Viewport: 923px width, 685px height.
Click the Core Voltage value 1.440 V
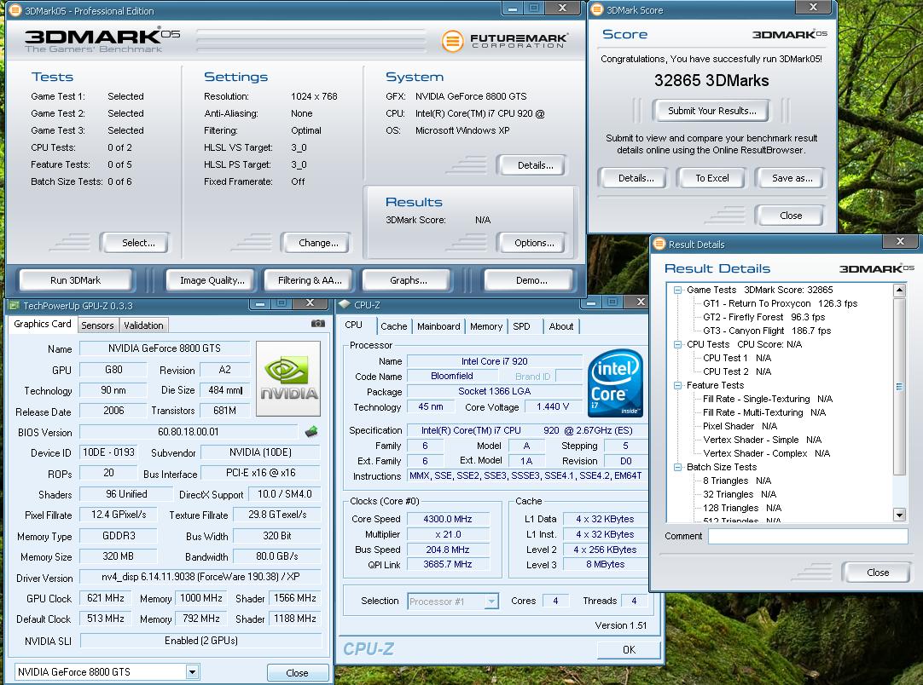[x=552, y=407]
